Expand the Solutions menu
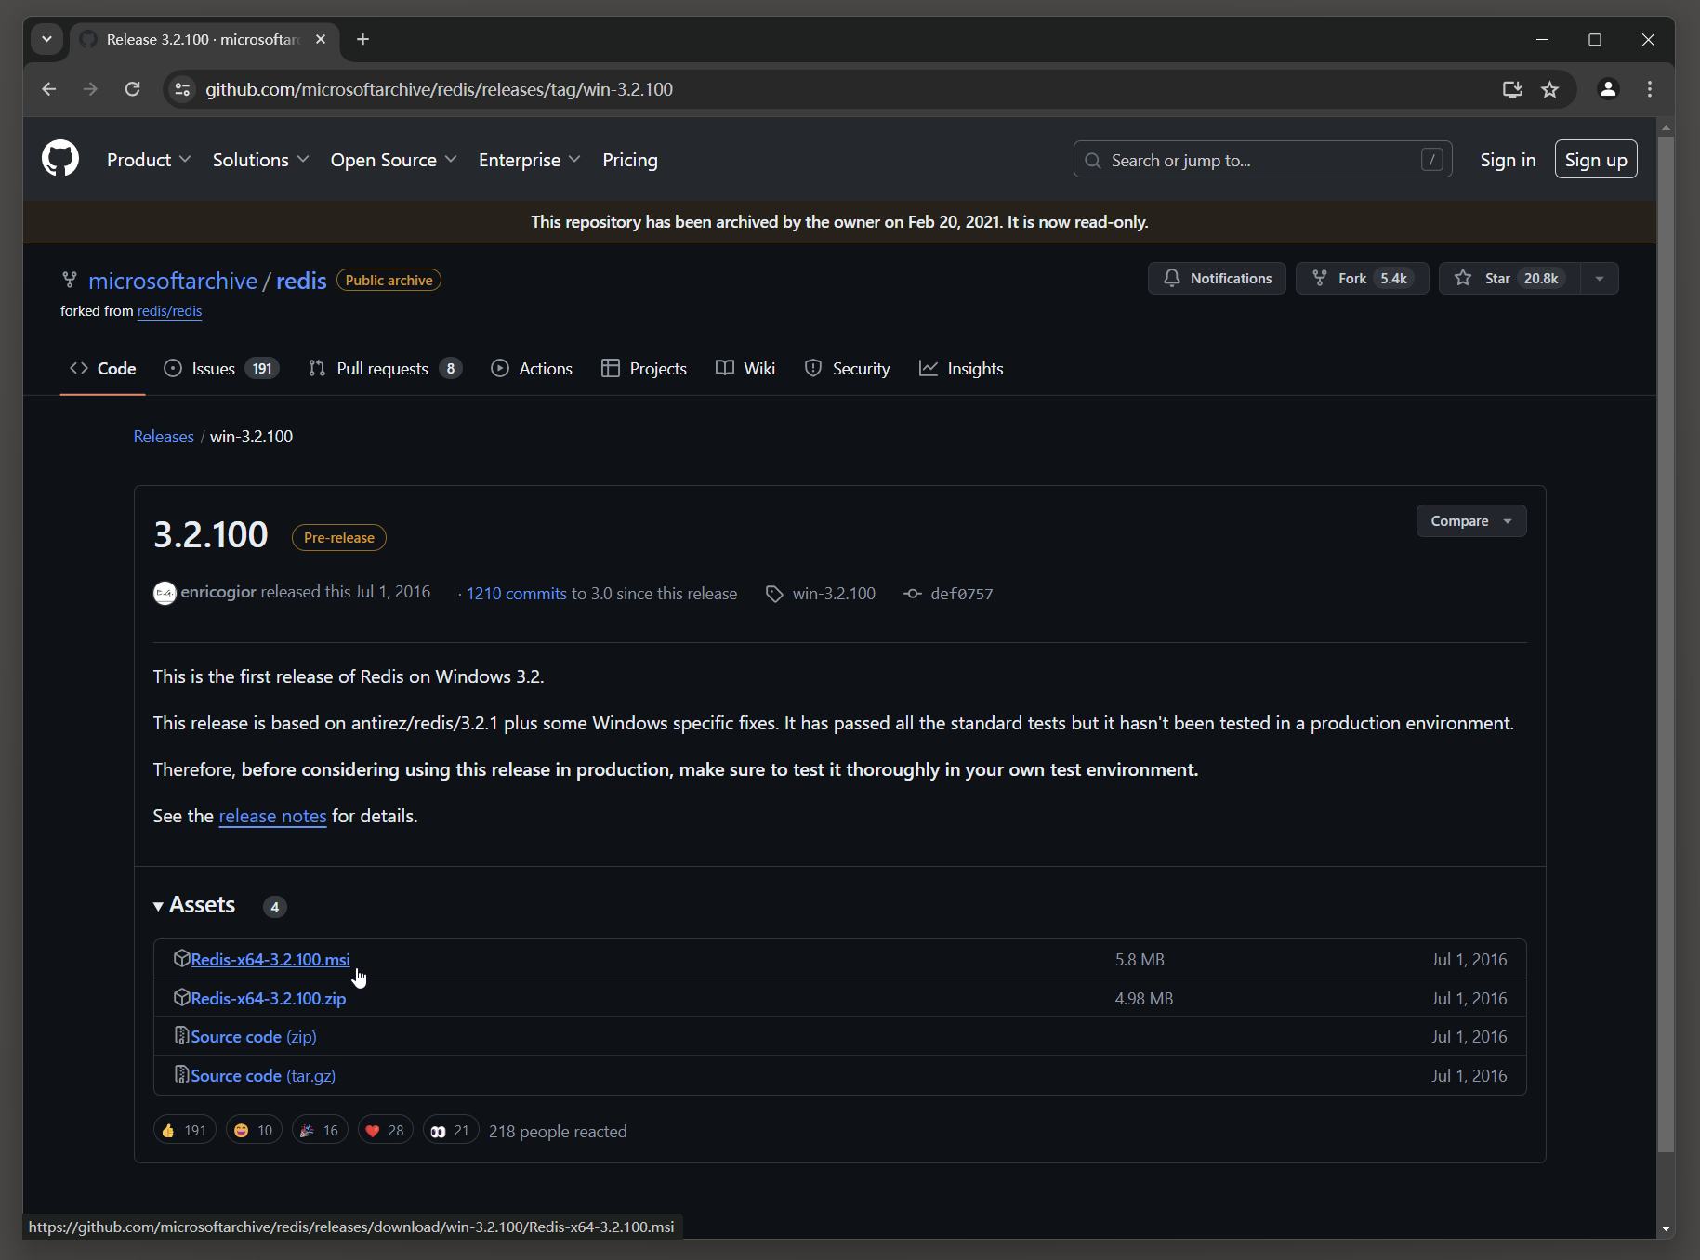The height and width of the screenshot is (1260, 1700). [260, 160]
